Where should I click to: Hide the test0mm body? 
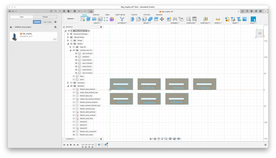(x=76, y=57)
